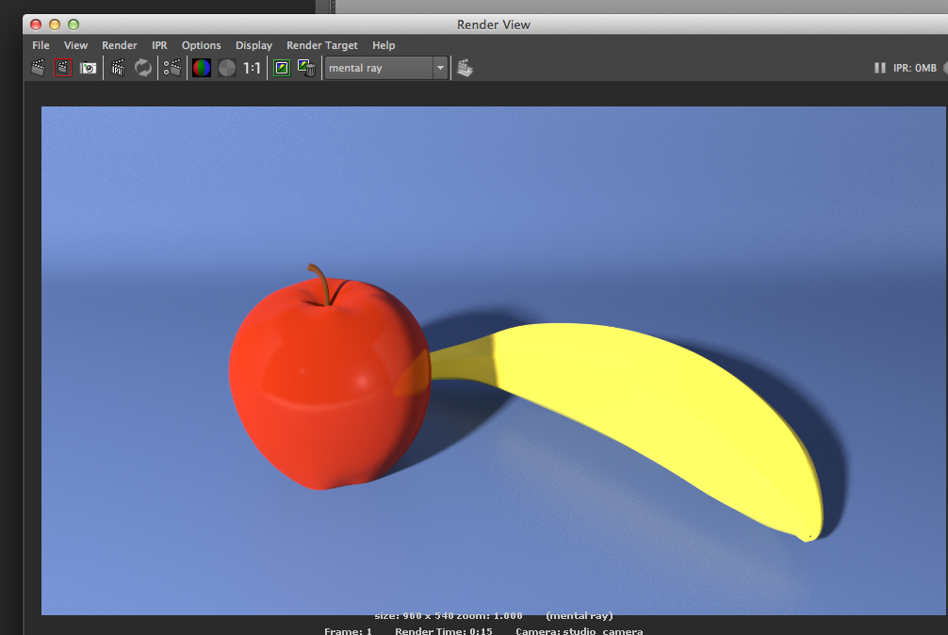The height and width of the screenshot is (635, 948).
Task: Click the Redo Previous Render clapperboard icon
Action: pos(38,68)
